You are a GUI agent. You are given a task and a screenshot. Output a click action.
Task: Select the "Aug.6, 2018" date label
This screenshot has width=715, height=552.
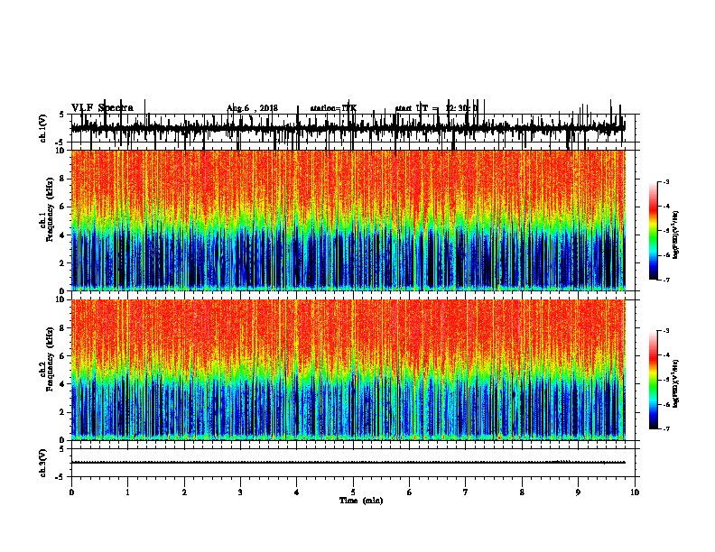(252, 108)
